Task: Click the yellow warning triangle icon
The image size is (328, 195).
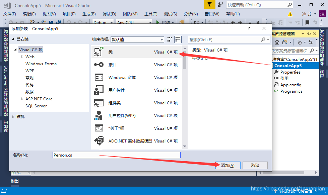Action: click(x=290, y=14)
